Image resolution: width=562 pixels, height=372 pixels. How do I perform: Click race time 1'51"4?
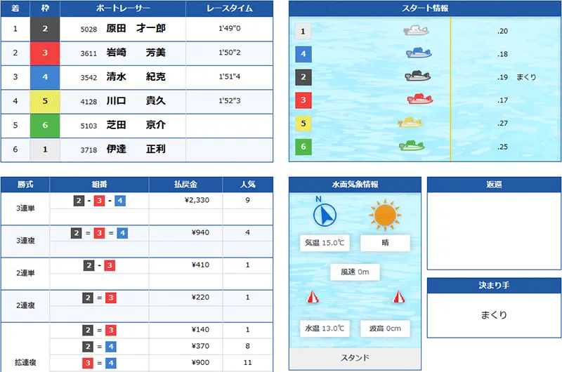pyautogui.click(x=230, y=77)
